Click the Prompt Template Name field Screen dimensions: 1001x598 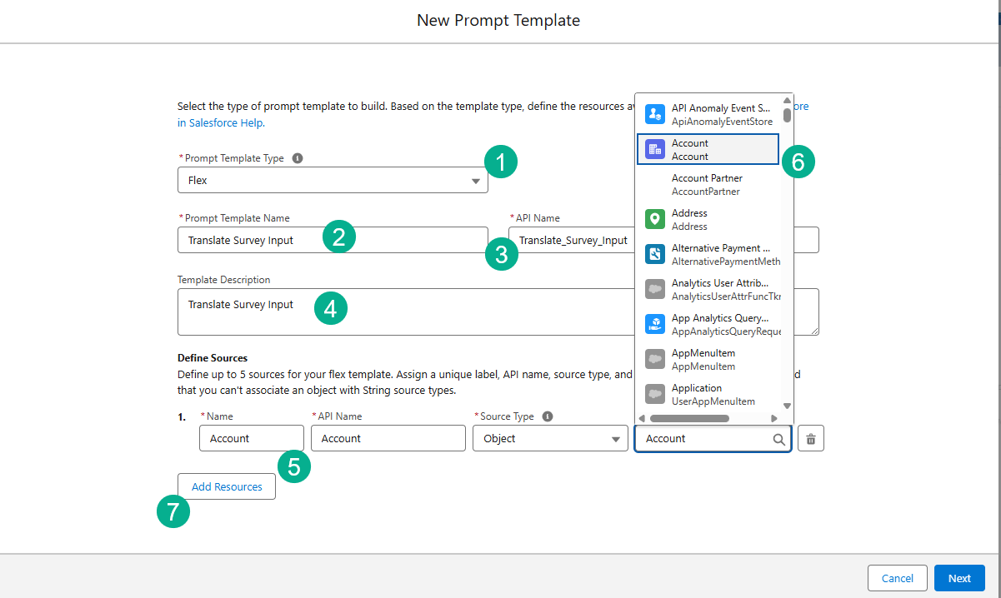333,240
